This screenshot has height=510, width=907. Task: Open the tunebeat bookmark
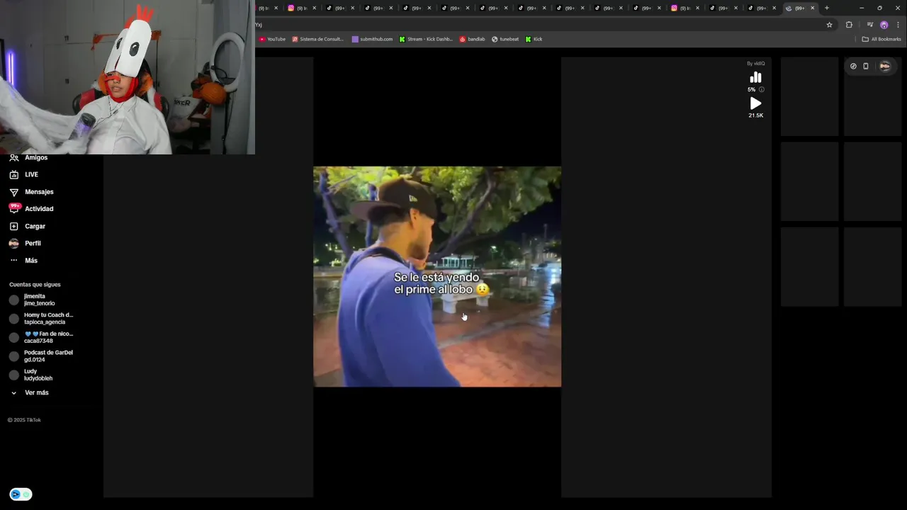pos(505,39)
